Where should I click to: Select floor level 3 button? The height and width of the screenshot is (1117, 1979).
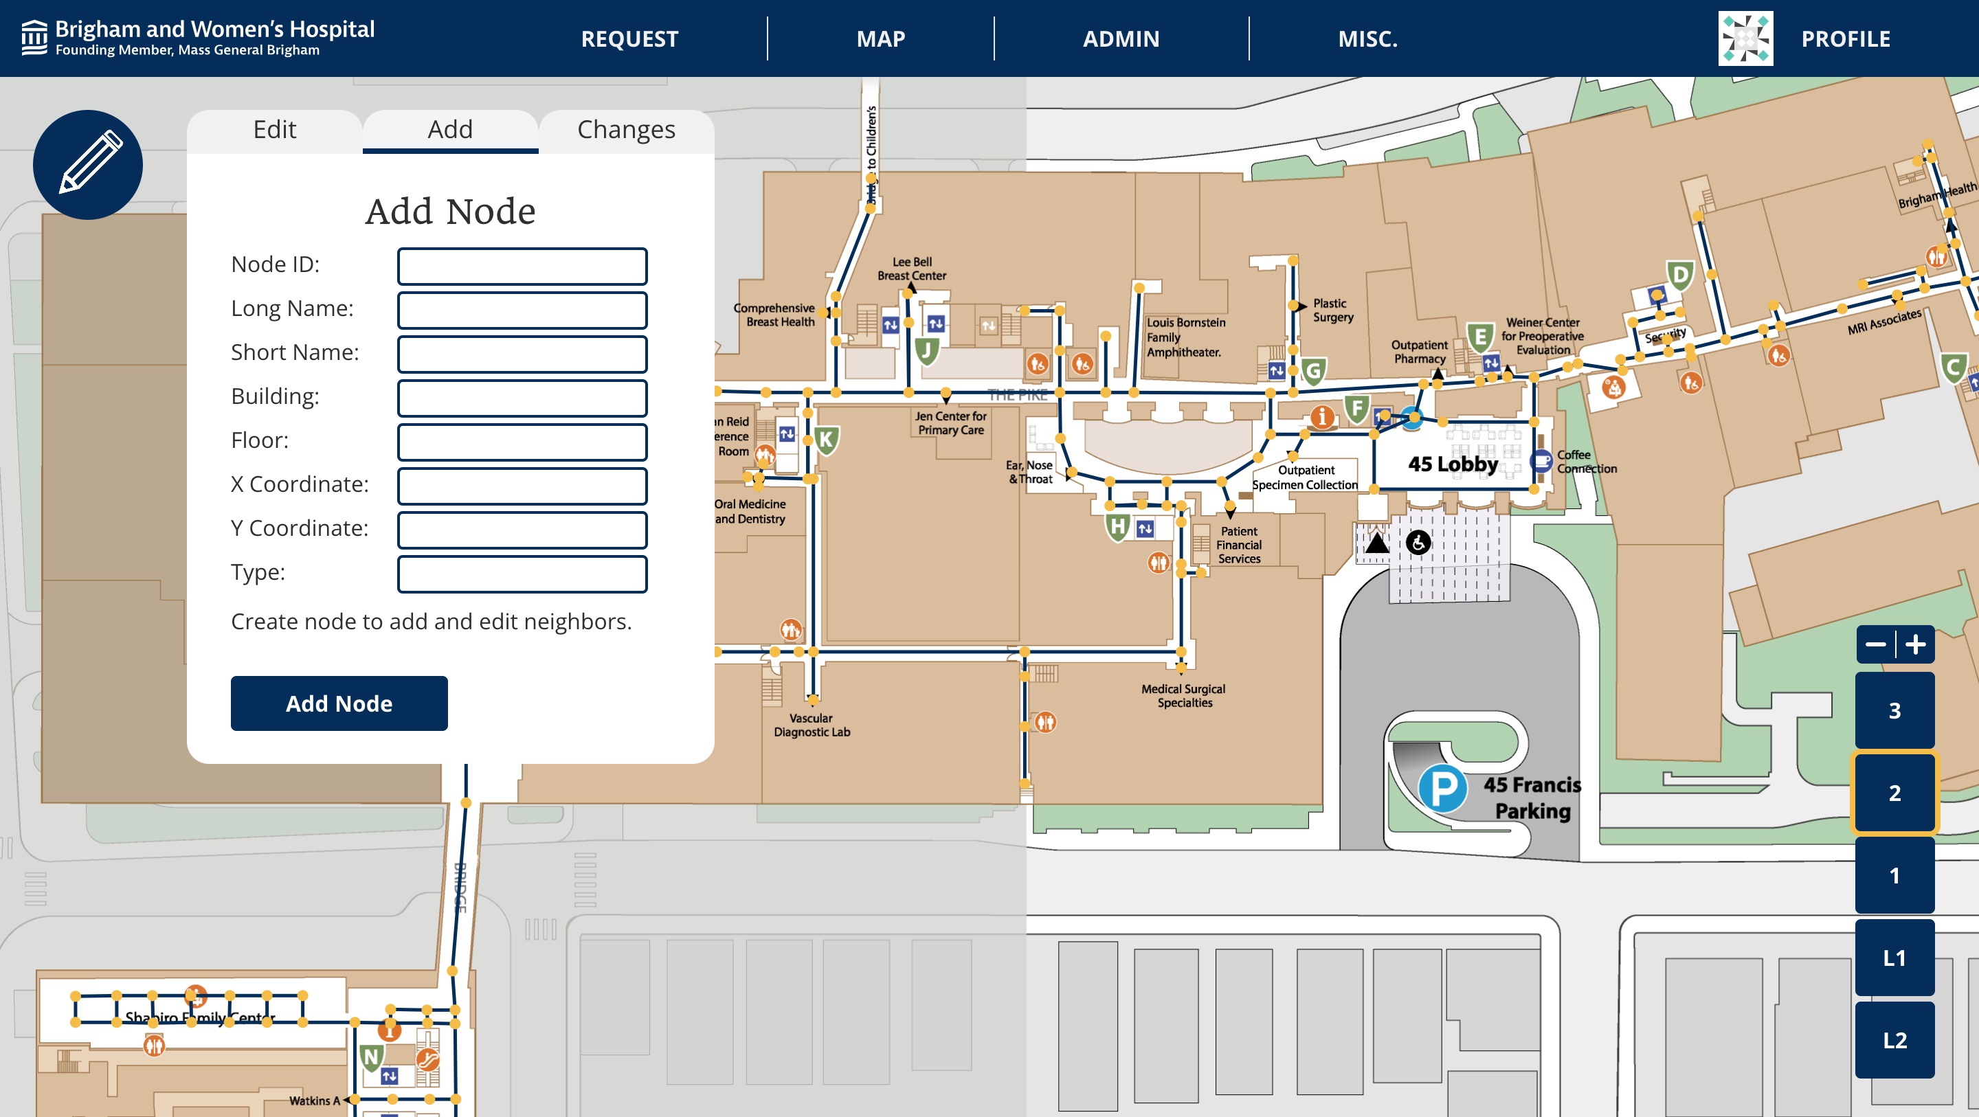[1897, 707]
